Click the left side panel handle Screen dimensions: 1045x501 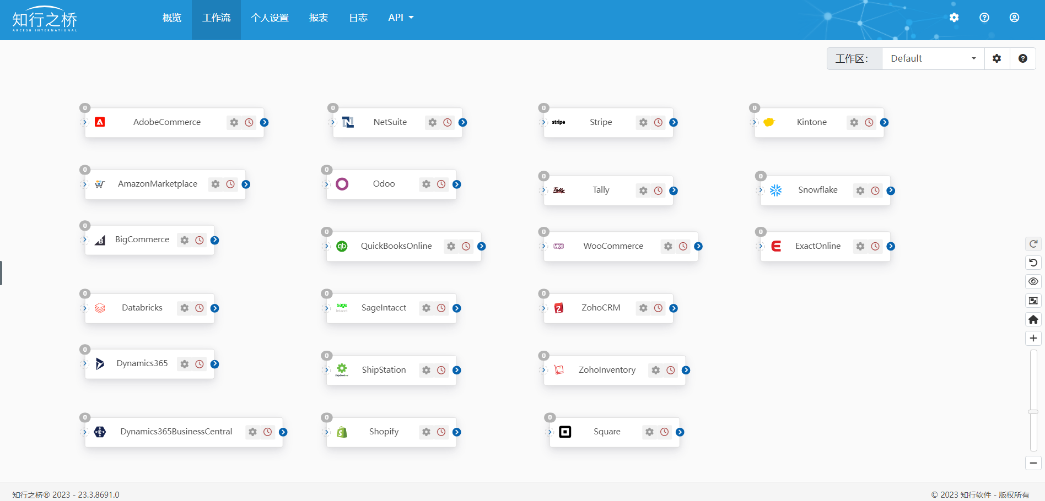click(1, 273)
